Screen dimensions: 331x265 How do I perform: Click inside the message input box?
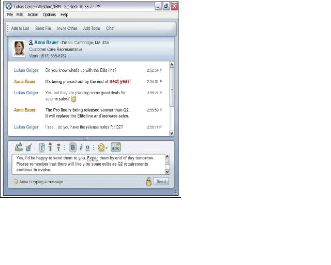point(88,164)
